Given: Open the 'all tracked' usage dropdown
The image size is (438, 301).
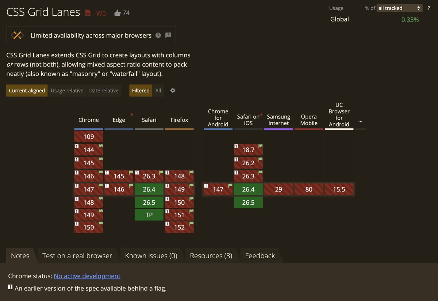Looking at the screenshot, I should [399, 8].
